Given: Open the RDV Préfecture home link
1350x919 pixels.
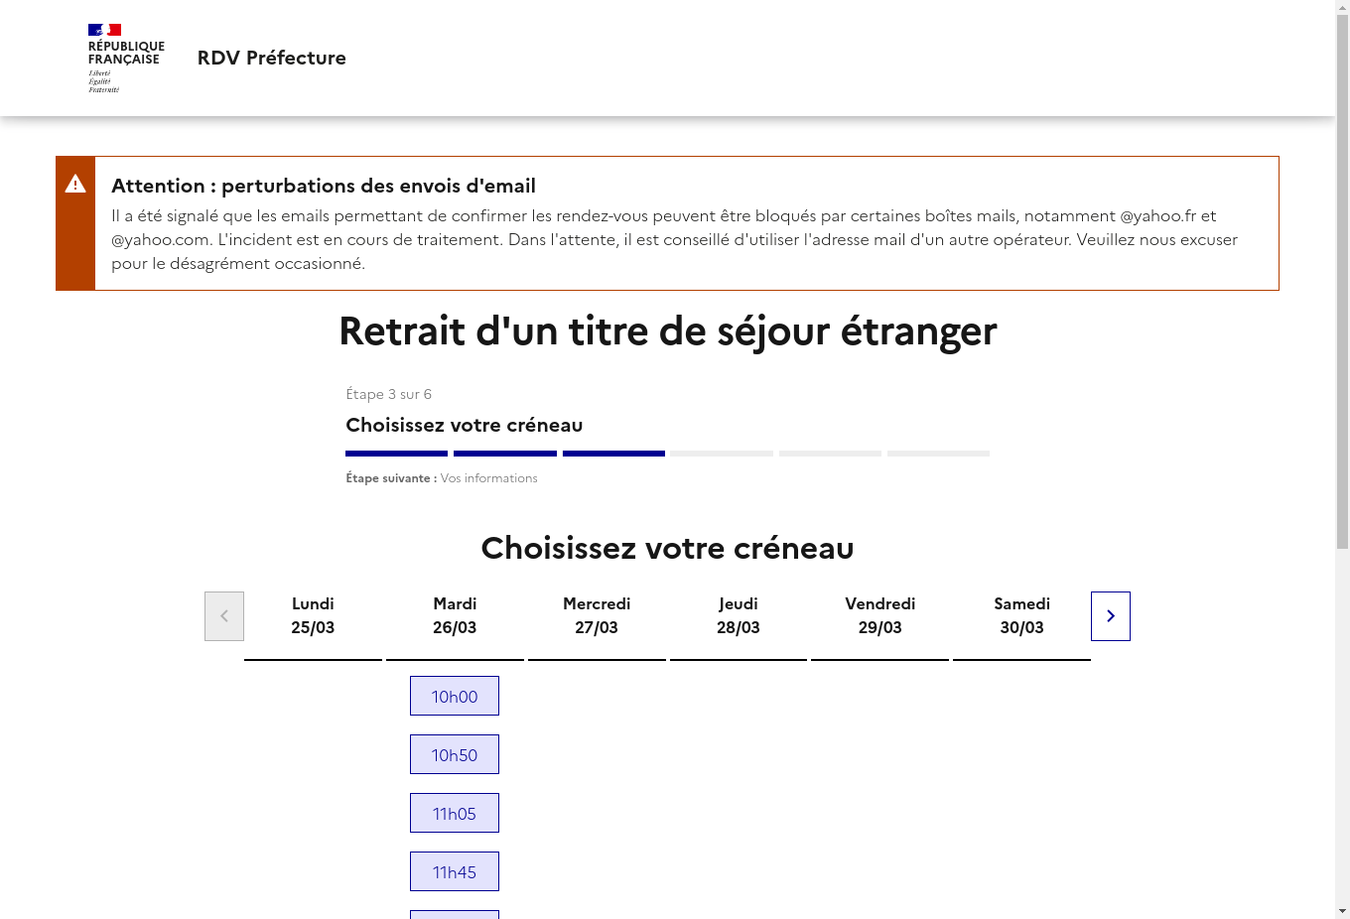Looking at the screenshot, I should [272, 58].
